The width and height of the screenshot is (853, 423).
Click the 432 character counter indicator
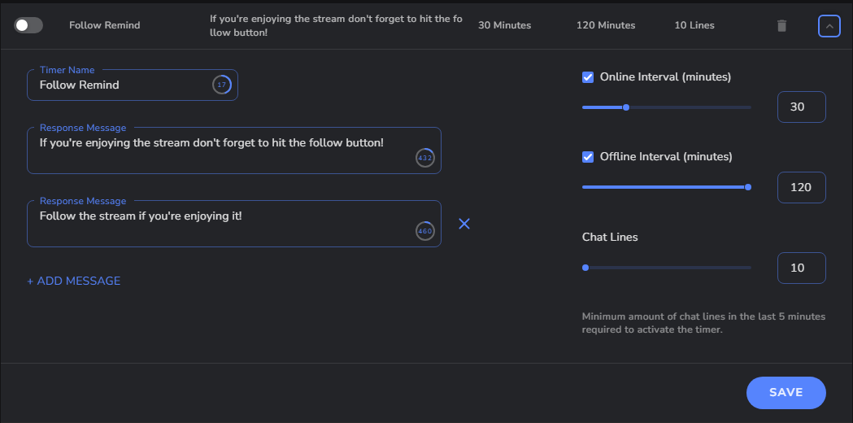coord(424,158)
